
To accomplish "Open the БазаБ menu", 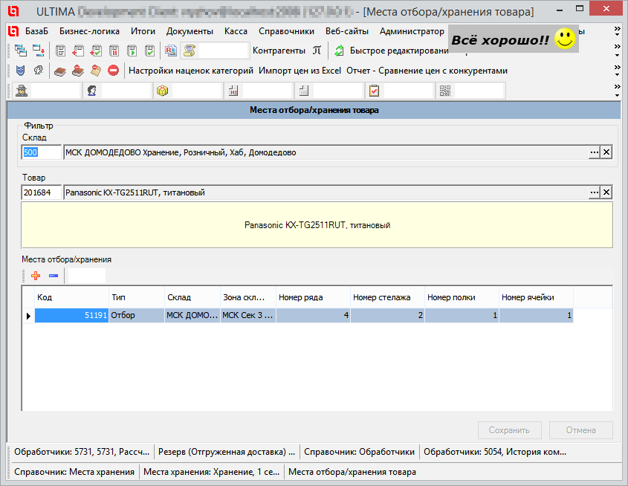I will pyautogui.click(x=36, y=31).
